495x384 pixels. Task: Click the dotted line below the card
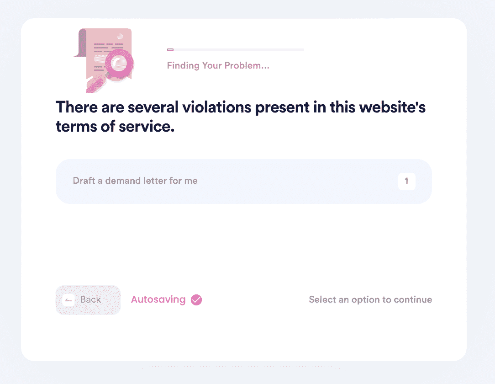tap(244, 368)
